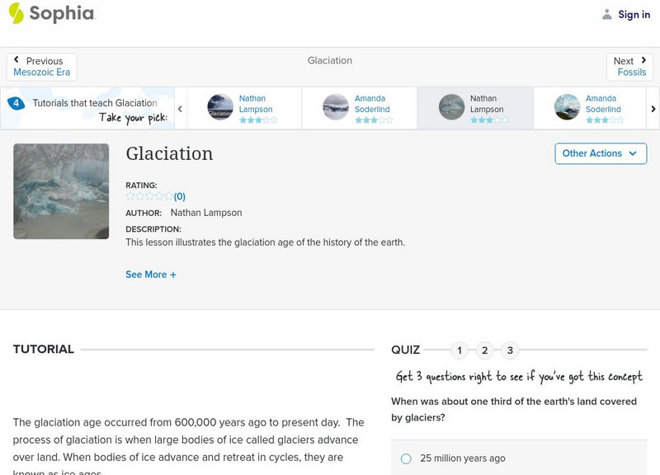Click quiz step circle 3

pyautogui.click(x=511, y=350)
